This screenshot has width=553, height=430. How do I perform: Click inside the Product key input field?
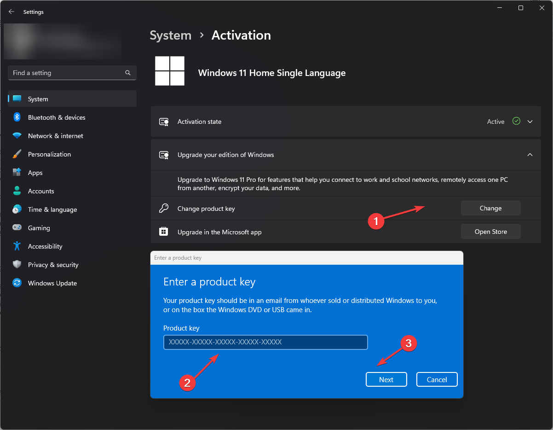265,342
